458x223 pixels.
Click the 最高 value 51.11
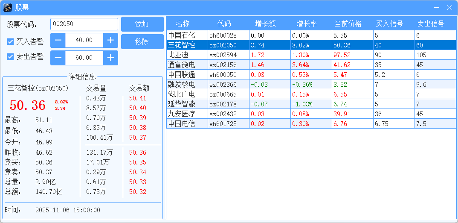(x=44, y=120)
